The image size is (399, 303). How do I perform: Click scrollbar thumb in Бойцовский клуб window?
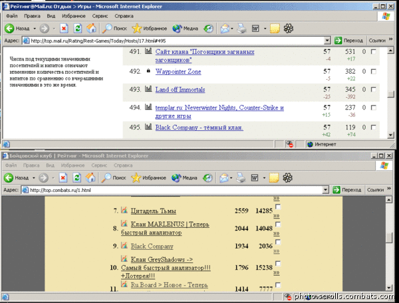click(389, 237)
